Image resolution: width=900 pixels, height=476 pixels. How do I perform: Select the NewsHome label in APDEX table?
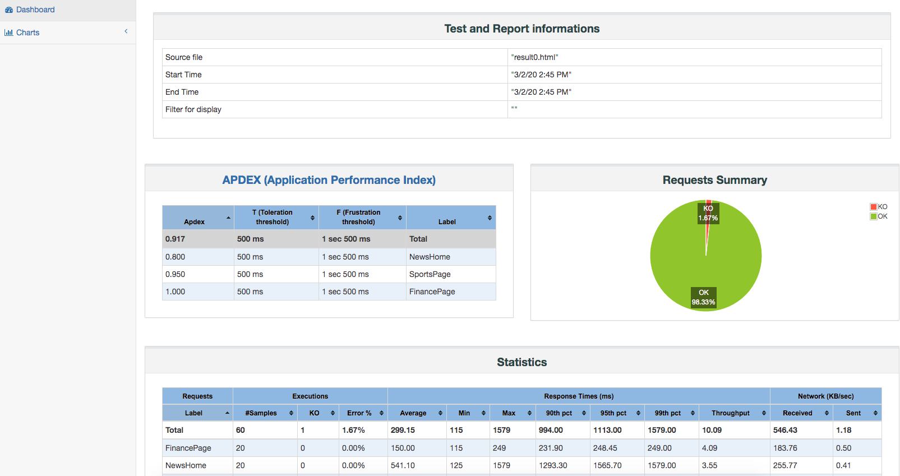(430, 257)
